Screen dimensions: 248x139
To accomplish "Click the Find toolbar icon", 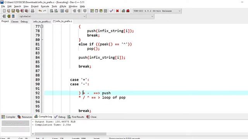I will tap(52, 11).
